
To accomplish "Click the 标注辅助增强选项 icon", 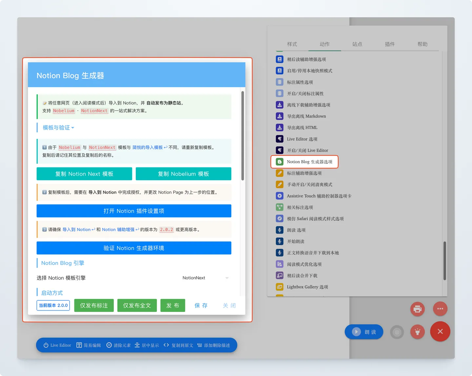I will [x=280, y=173].
